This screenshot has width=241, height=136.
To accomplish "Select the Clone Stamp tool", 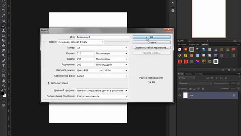I will pyautogui.click(x=4, y=31).
